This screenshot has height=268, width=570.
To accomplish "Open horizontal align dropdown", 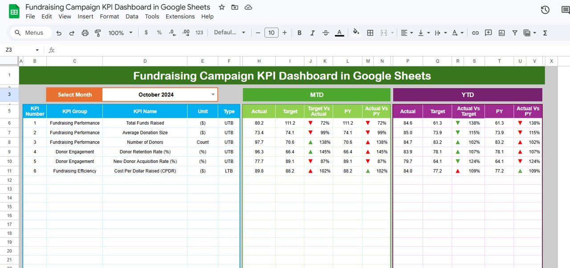I will 407,32.
